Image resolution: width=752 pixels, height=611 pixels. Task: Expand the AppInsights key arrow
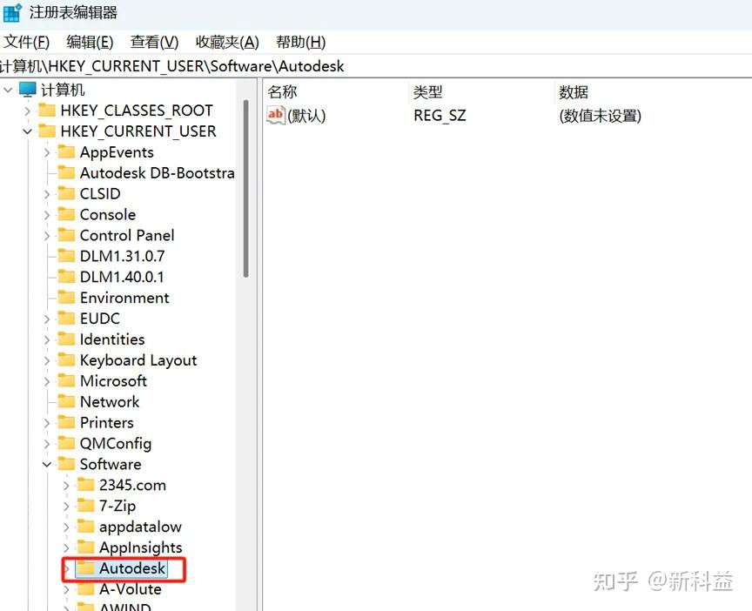pyautogui.click(x=66, y=547)
